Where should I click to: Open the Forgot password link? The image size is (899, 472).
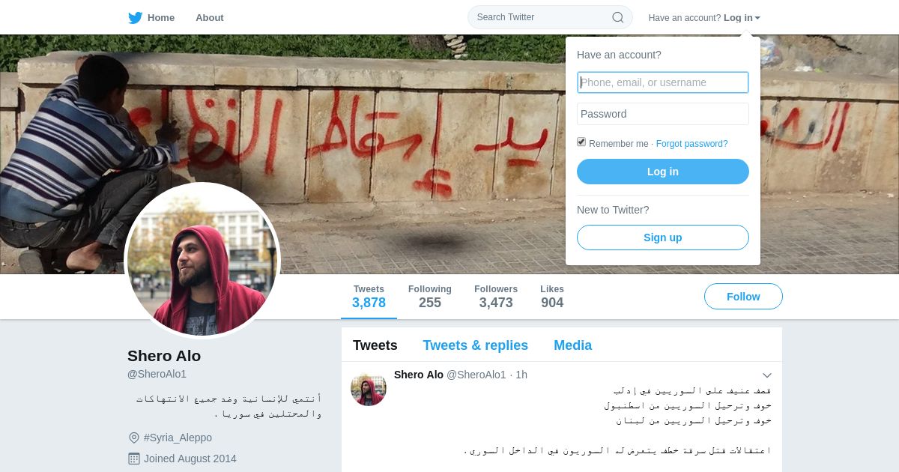tap(691, 144)
